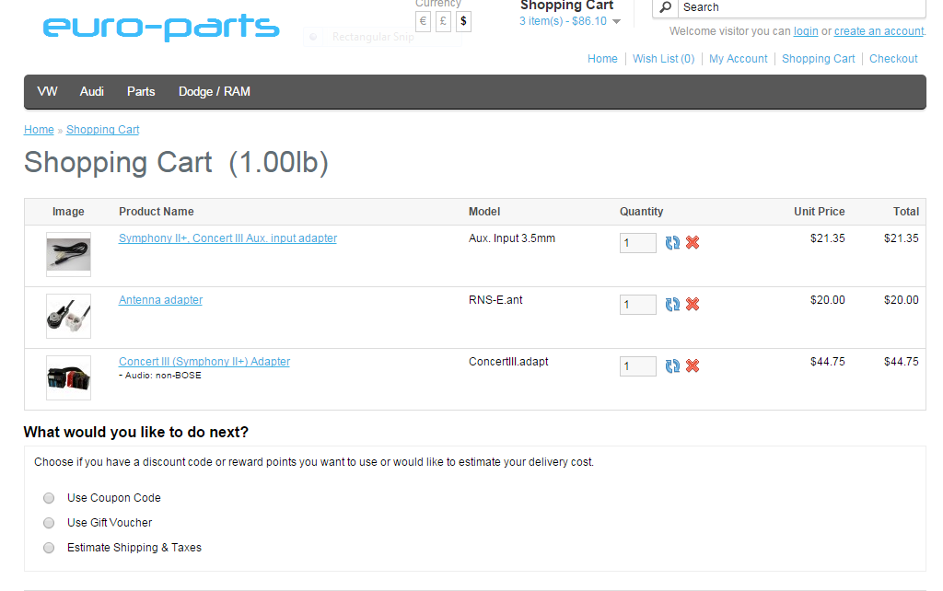Switch currency to Euro
This screenshot has height=591, width=943.
(x=423, y=21)
